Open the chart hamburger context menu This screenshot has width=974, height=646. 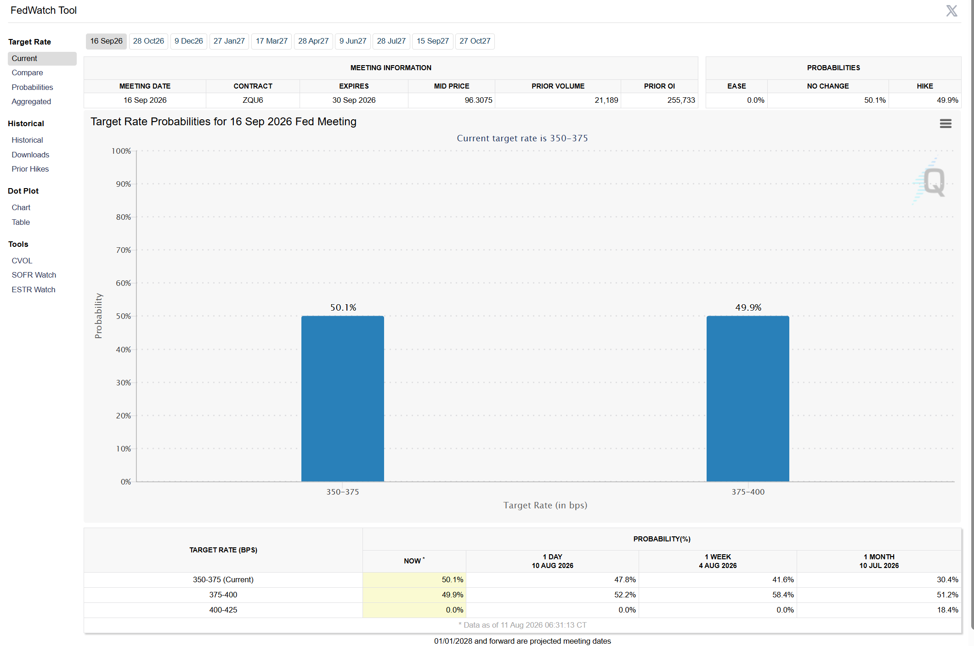(x=946, y=123)
